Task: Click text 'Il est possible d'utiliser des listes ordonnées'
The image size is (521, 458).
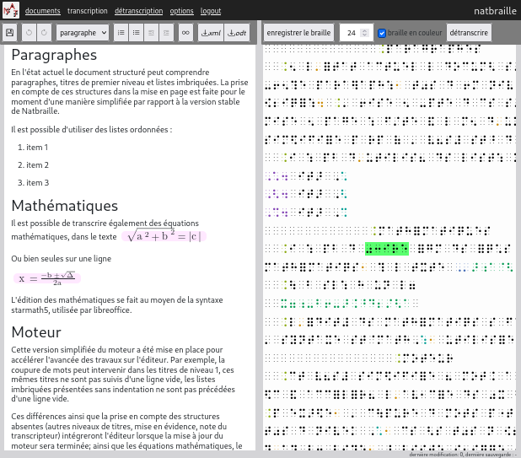Action: 89,130
